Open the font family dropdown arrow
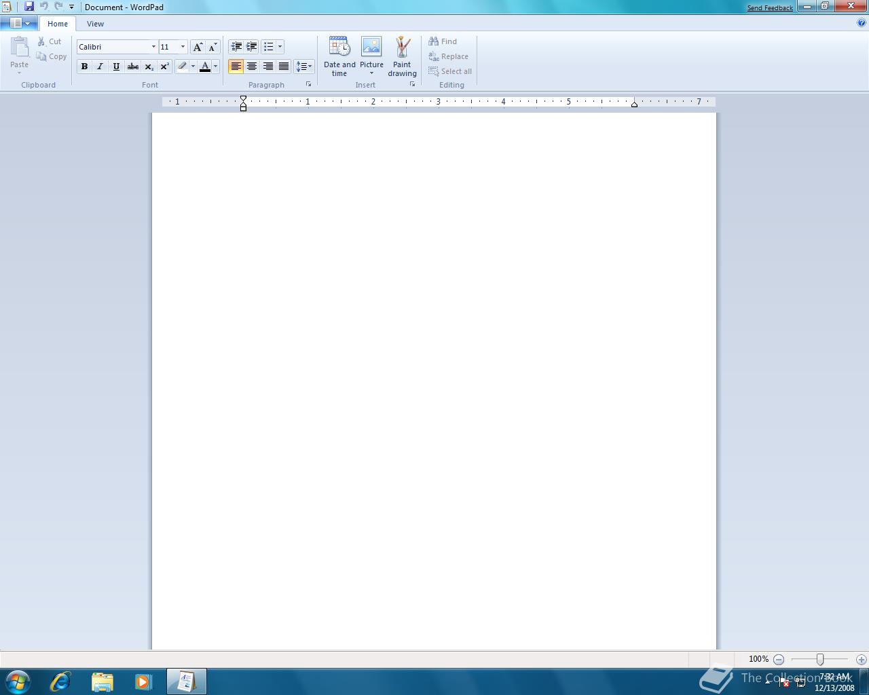Viewport: 869px width, 695px height. click(153, 47)
